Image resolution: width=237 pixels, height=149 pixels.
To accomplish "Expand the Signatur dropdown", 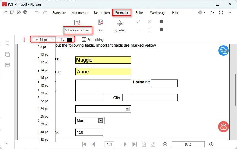I will pos(120,30).
